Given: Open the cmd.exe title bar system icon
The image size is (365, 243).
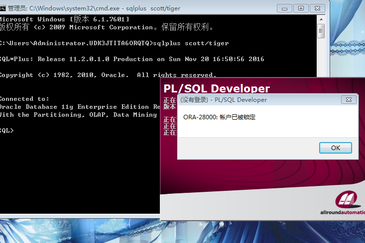Looking at the screenshot, I should point(2,8).
